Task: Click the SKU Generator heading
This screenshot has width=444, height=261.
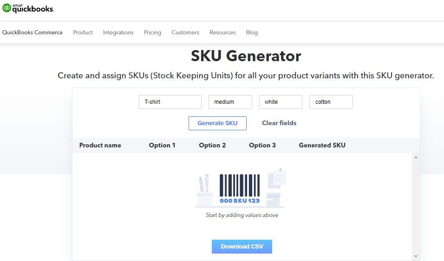Action: coord(246,56)
